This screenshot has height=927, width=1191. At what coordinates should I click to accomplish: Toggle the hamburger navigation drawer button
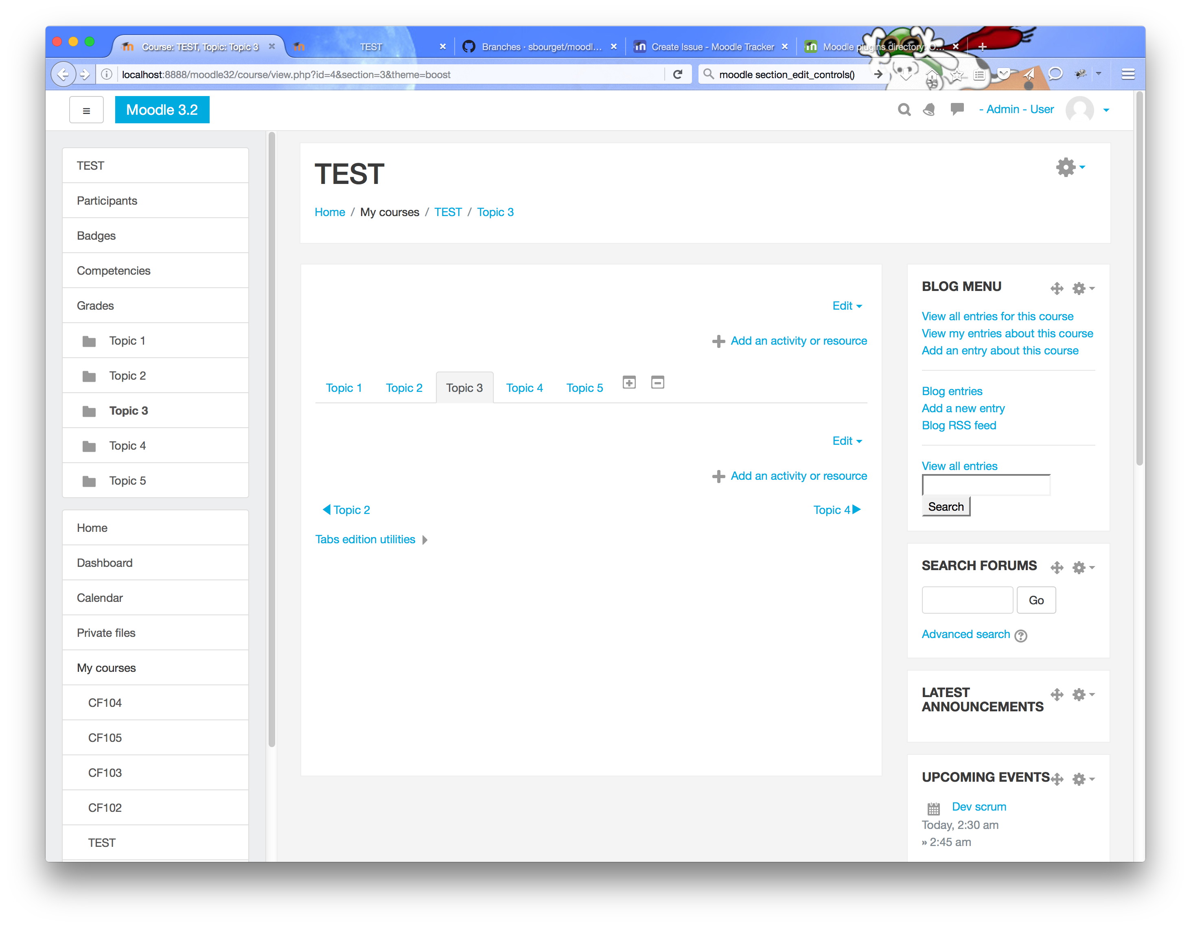86,110
